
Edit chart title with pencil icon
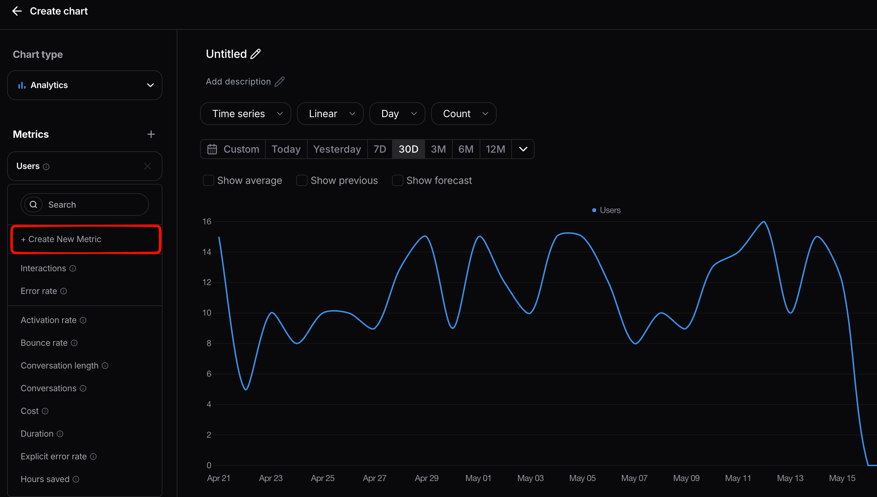tap(255, 54)
